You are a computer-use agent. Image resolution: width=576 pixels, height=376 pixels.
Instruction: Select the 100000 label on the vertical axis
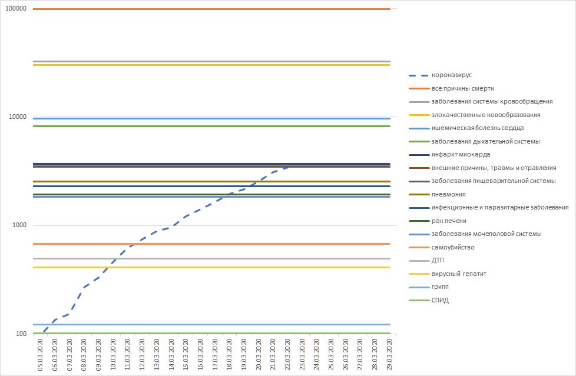pyautogui.click(x=17, y=9)
